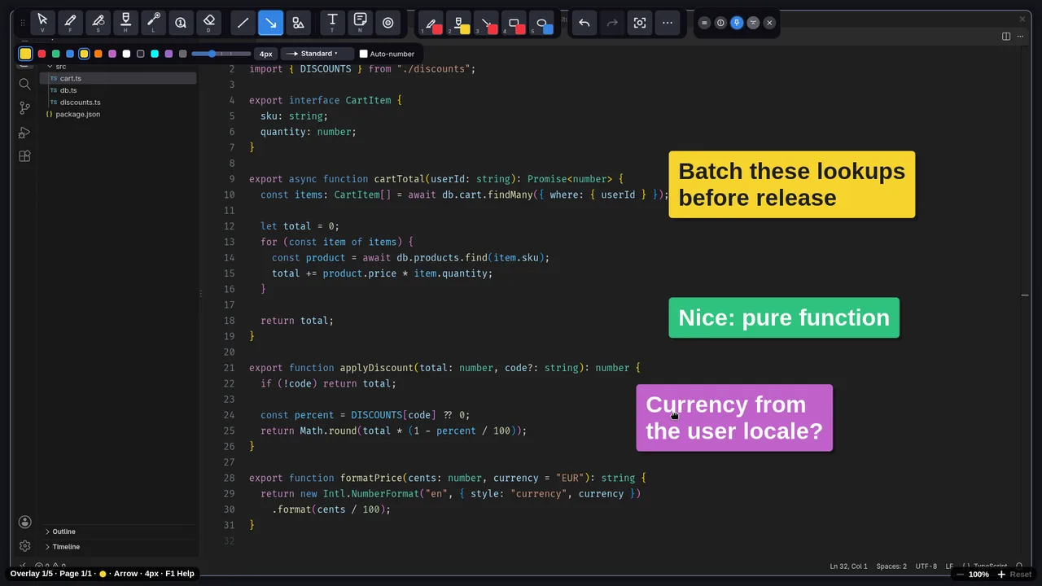Open the Search view in sidebar
1042x586 pixels.
coord(24,84)
